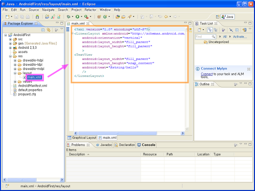Open the Debug dropdown arrow

pyautogui.click(x=73, y=16)
